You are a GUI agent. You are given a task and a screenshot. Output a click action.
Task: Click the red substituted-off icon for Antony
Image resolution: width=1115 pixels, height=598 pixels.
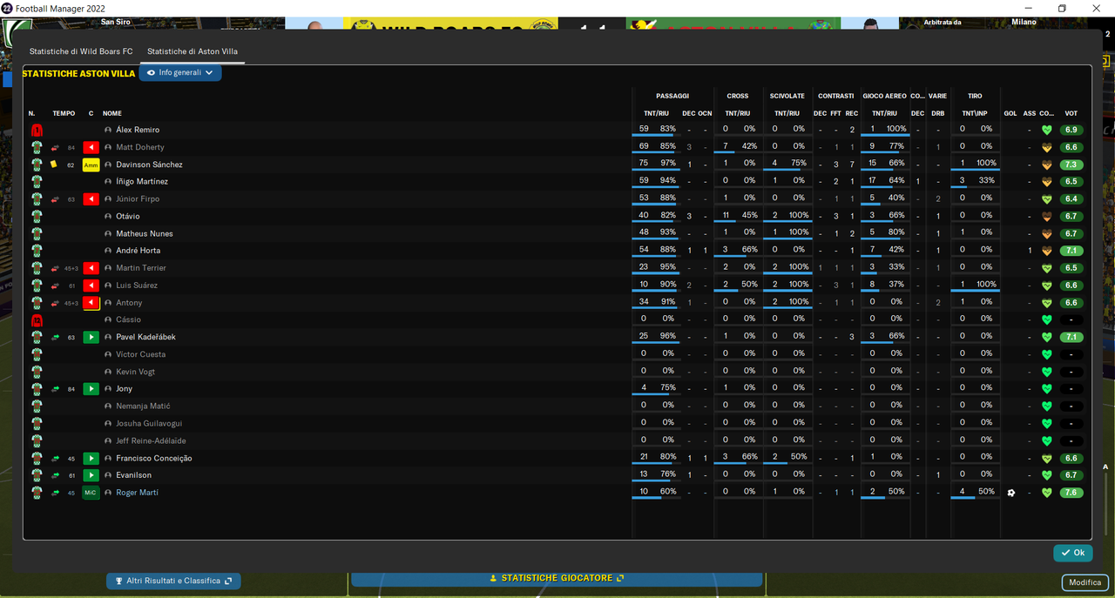click(x=91, y=303)
